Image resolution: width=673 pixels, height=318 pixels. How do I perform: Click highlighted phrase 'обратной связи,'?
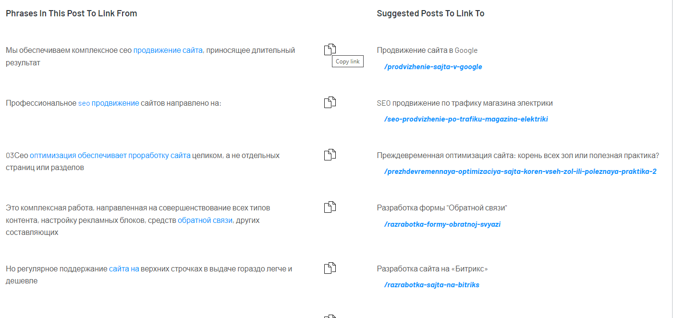[206, 220]
